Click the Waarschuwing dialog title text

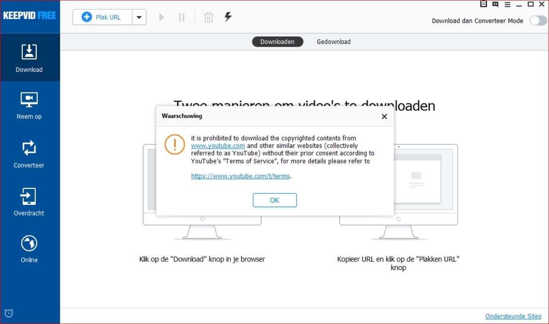coord(182,116)
